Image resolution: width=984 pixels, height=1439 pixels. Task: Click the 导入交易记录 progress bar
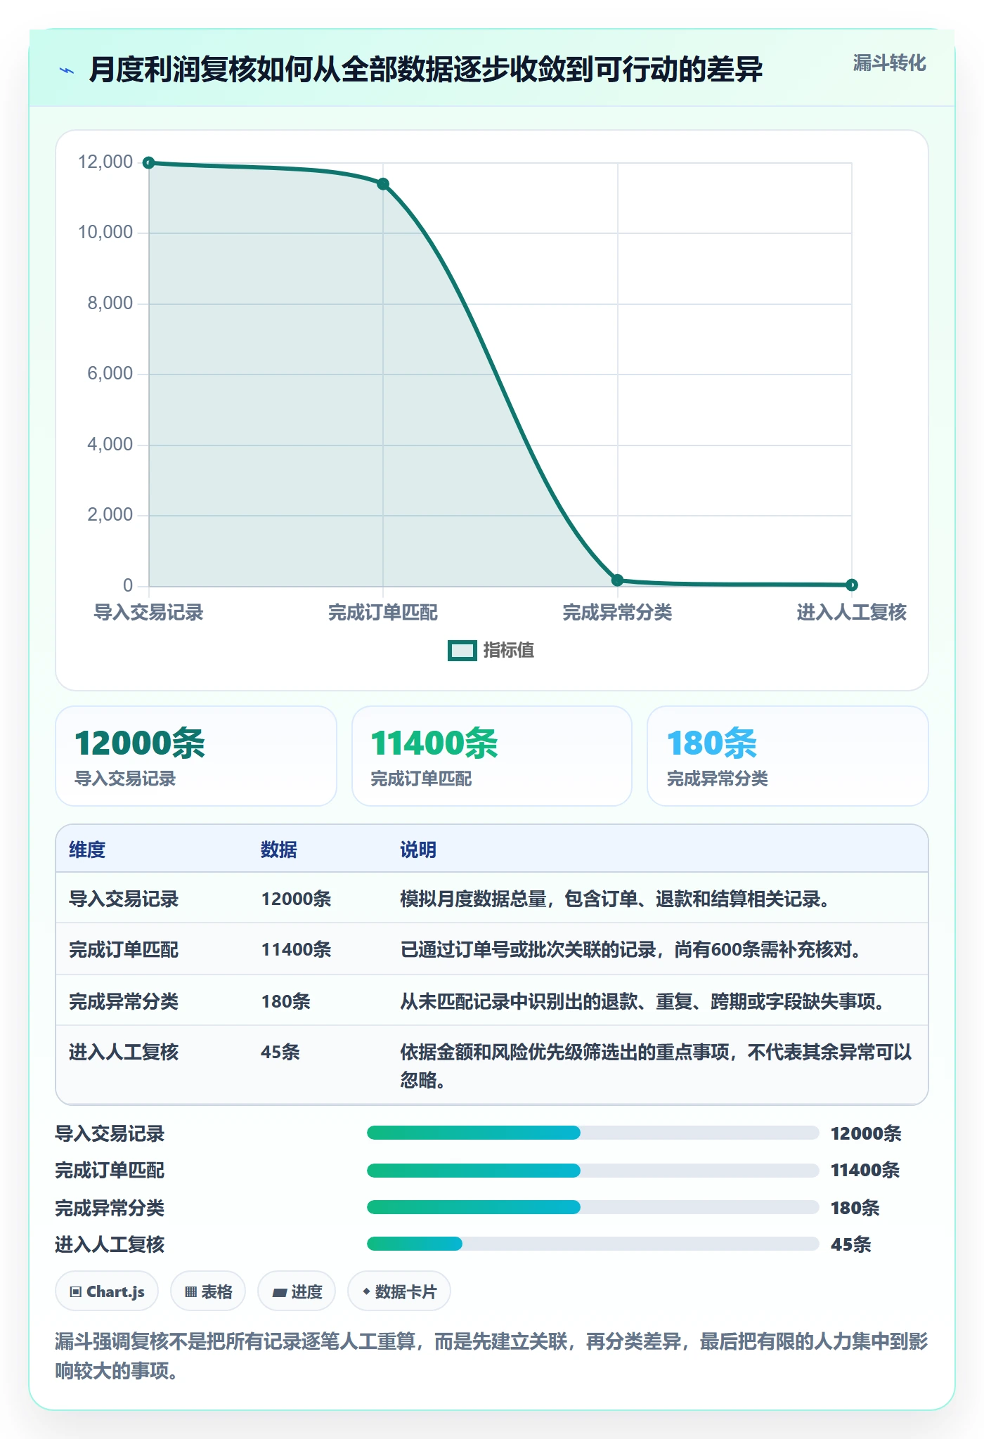coord(593,1133)
